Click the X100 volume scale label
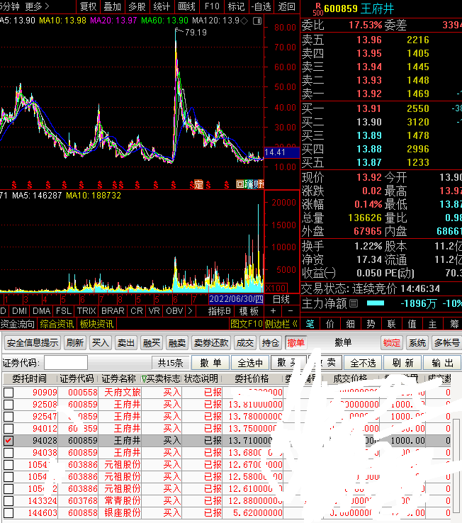The width and height of the screenshot is (462, 523). [276, 288]
